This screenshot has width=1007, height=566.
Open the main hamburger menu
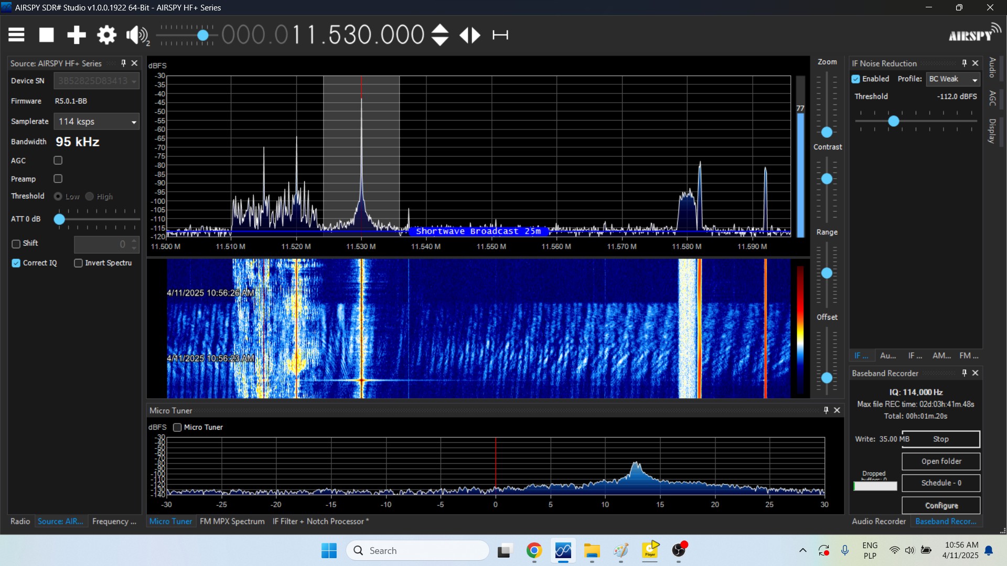16,35
